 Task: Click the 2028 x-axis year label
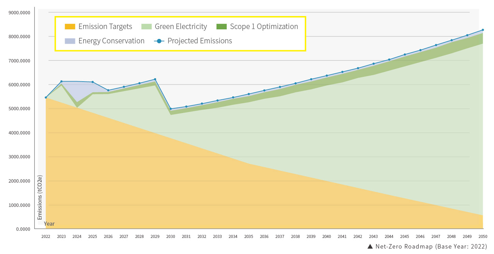click(x=139, y=236)
